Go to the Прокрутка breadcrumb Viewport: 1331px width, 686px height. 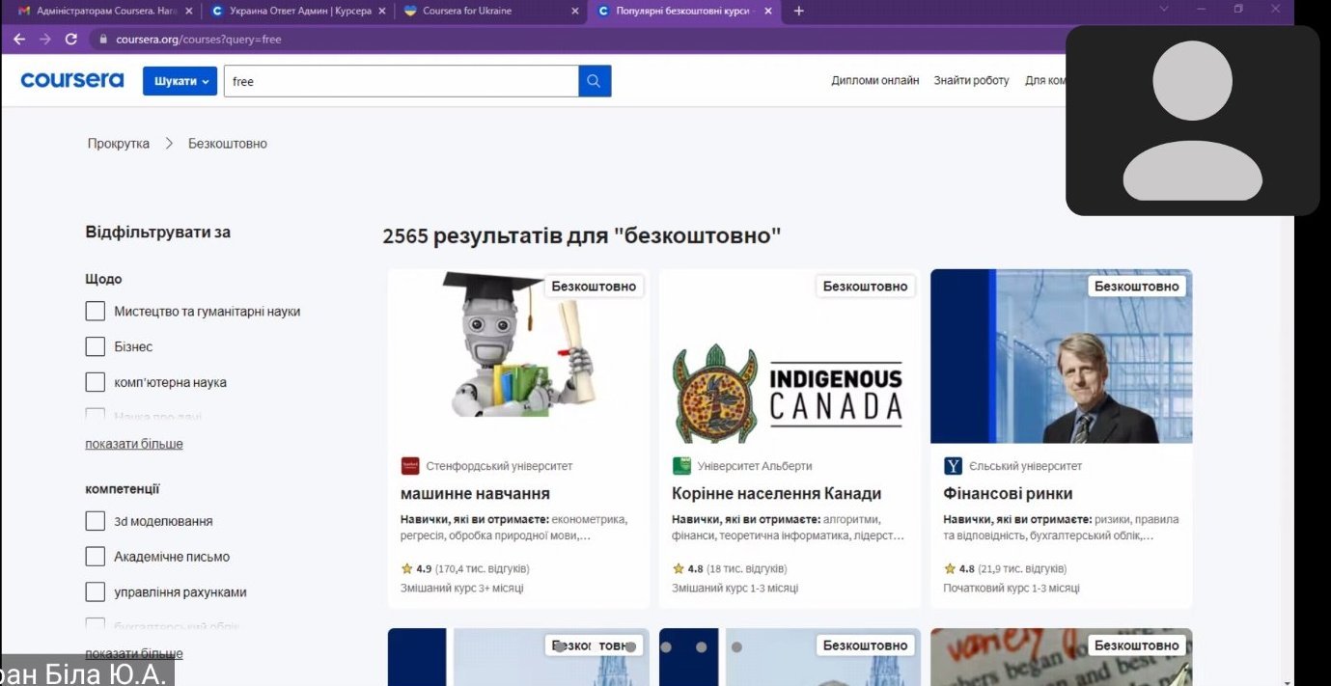pyautogui.click(x=119, y=144)
